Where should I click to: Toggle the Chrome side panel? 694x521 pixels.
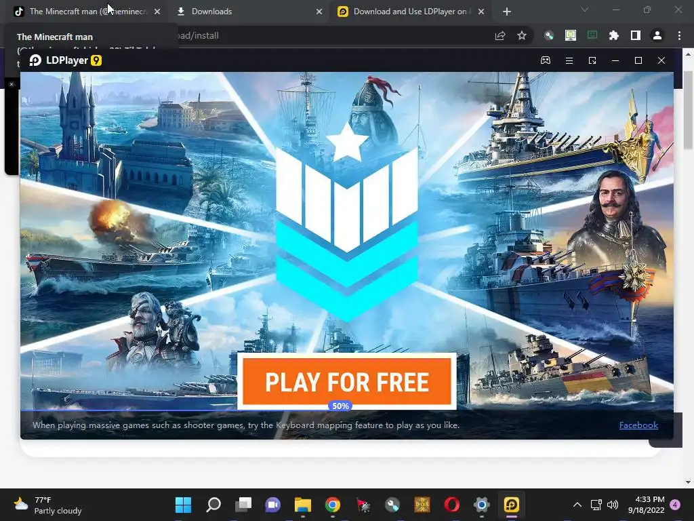[636, 35]
